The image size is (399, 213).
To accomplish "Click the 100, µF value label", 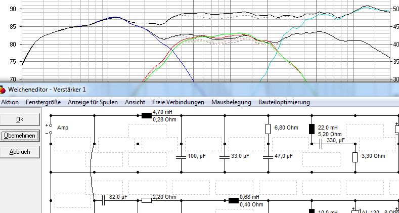I will pos(196,156).
